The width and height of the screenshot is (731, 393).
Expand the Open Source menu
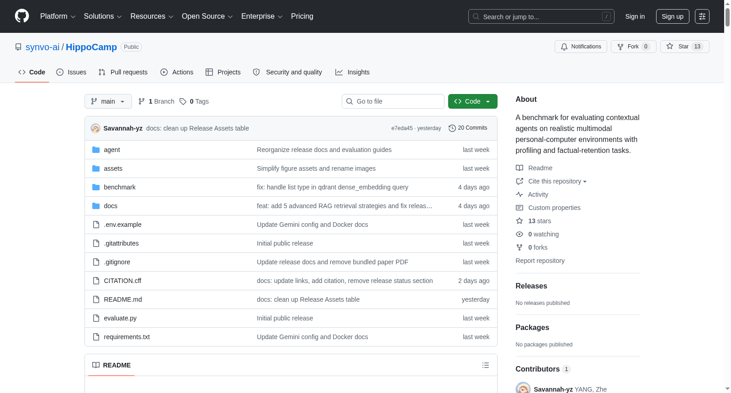207,16
